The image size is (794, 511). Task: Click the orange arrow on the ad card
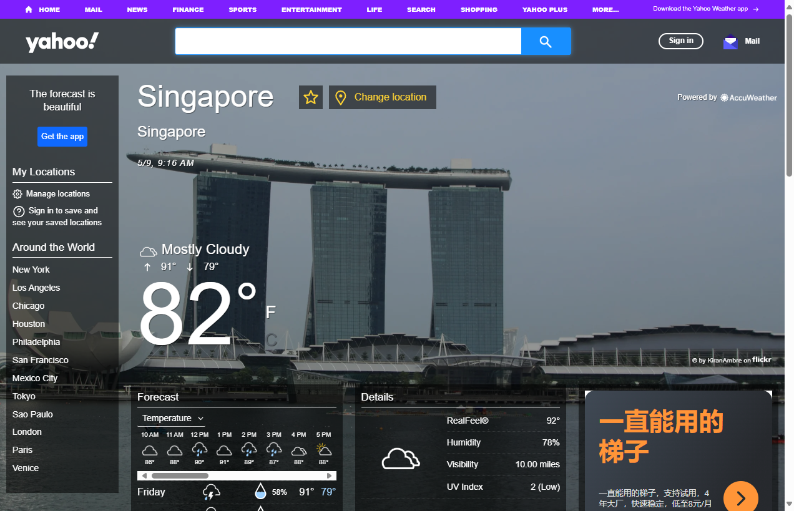pos(741,497)
